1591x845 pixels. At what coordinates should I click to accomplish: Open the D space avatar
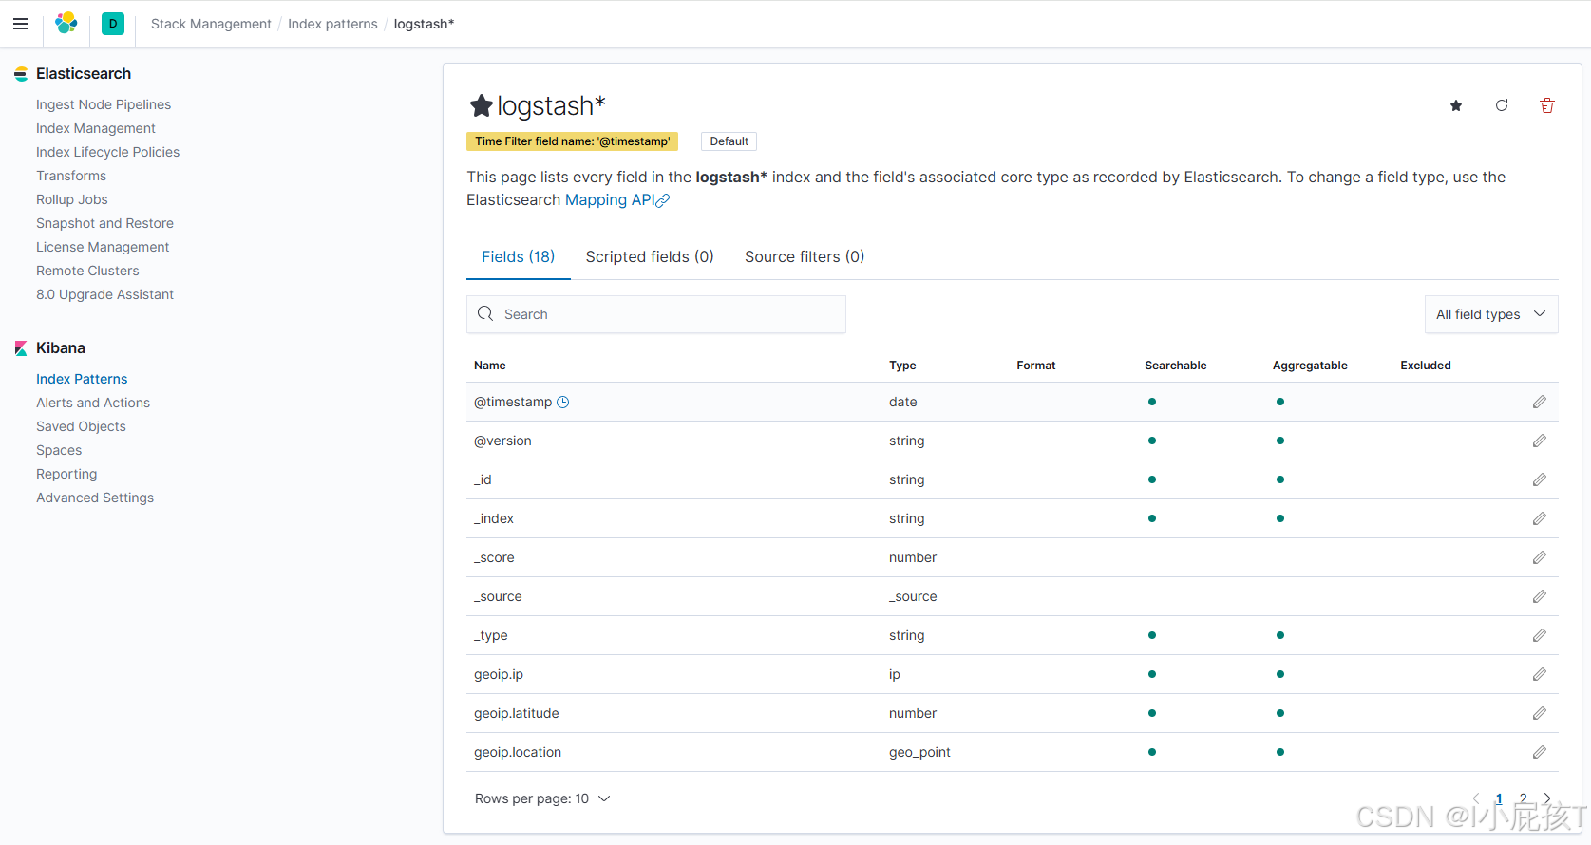point(113,24)
